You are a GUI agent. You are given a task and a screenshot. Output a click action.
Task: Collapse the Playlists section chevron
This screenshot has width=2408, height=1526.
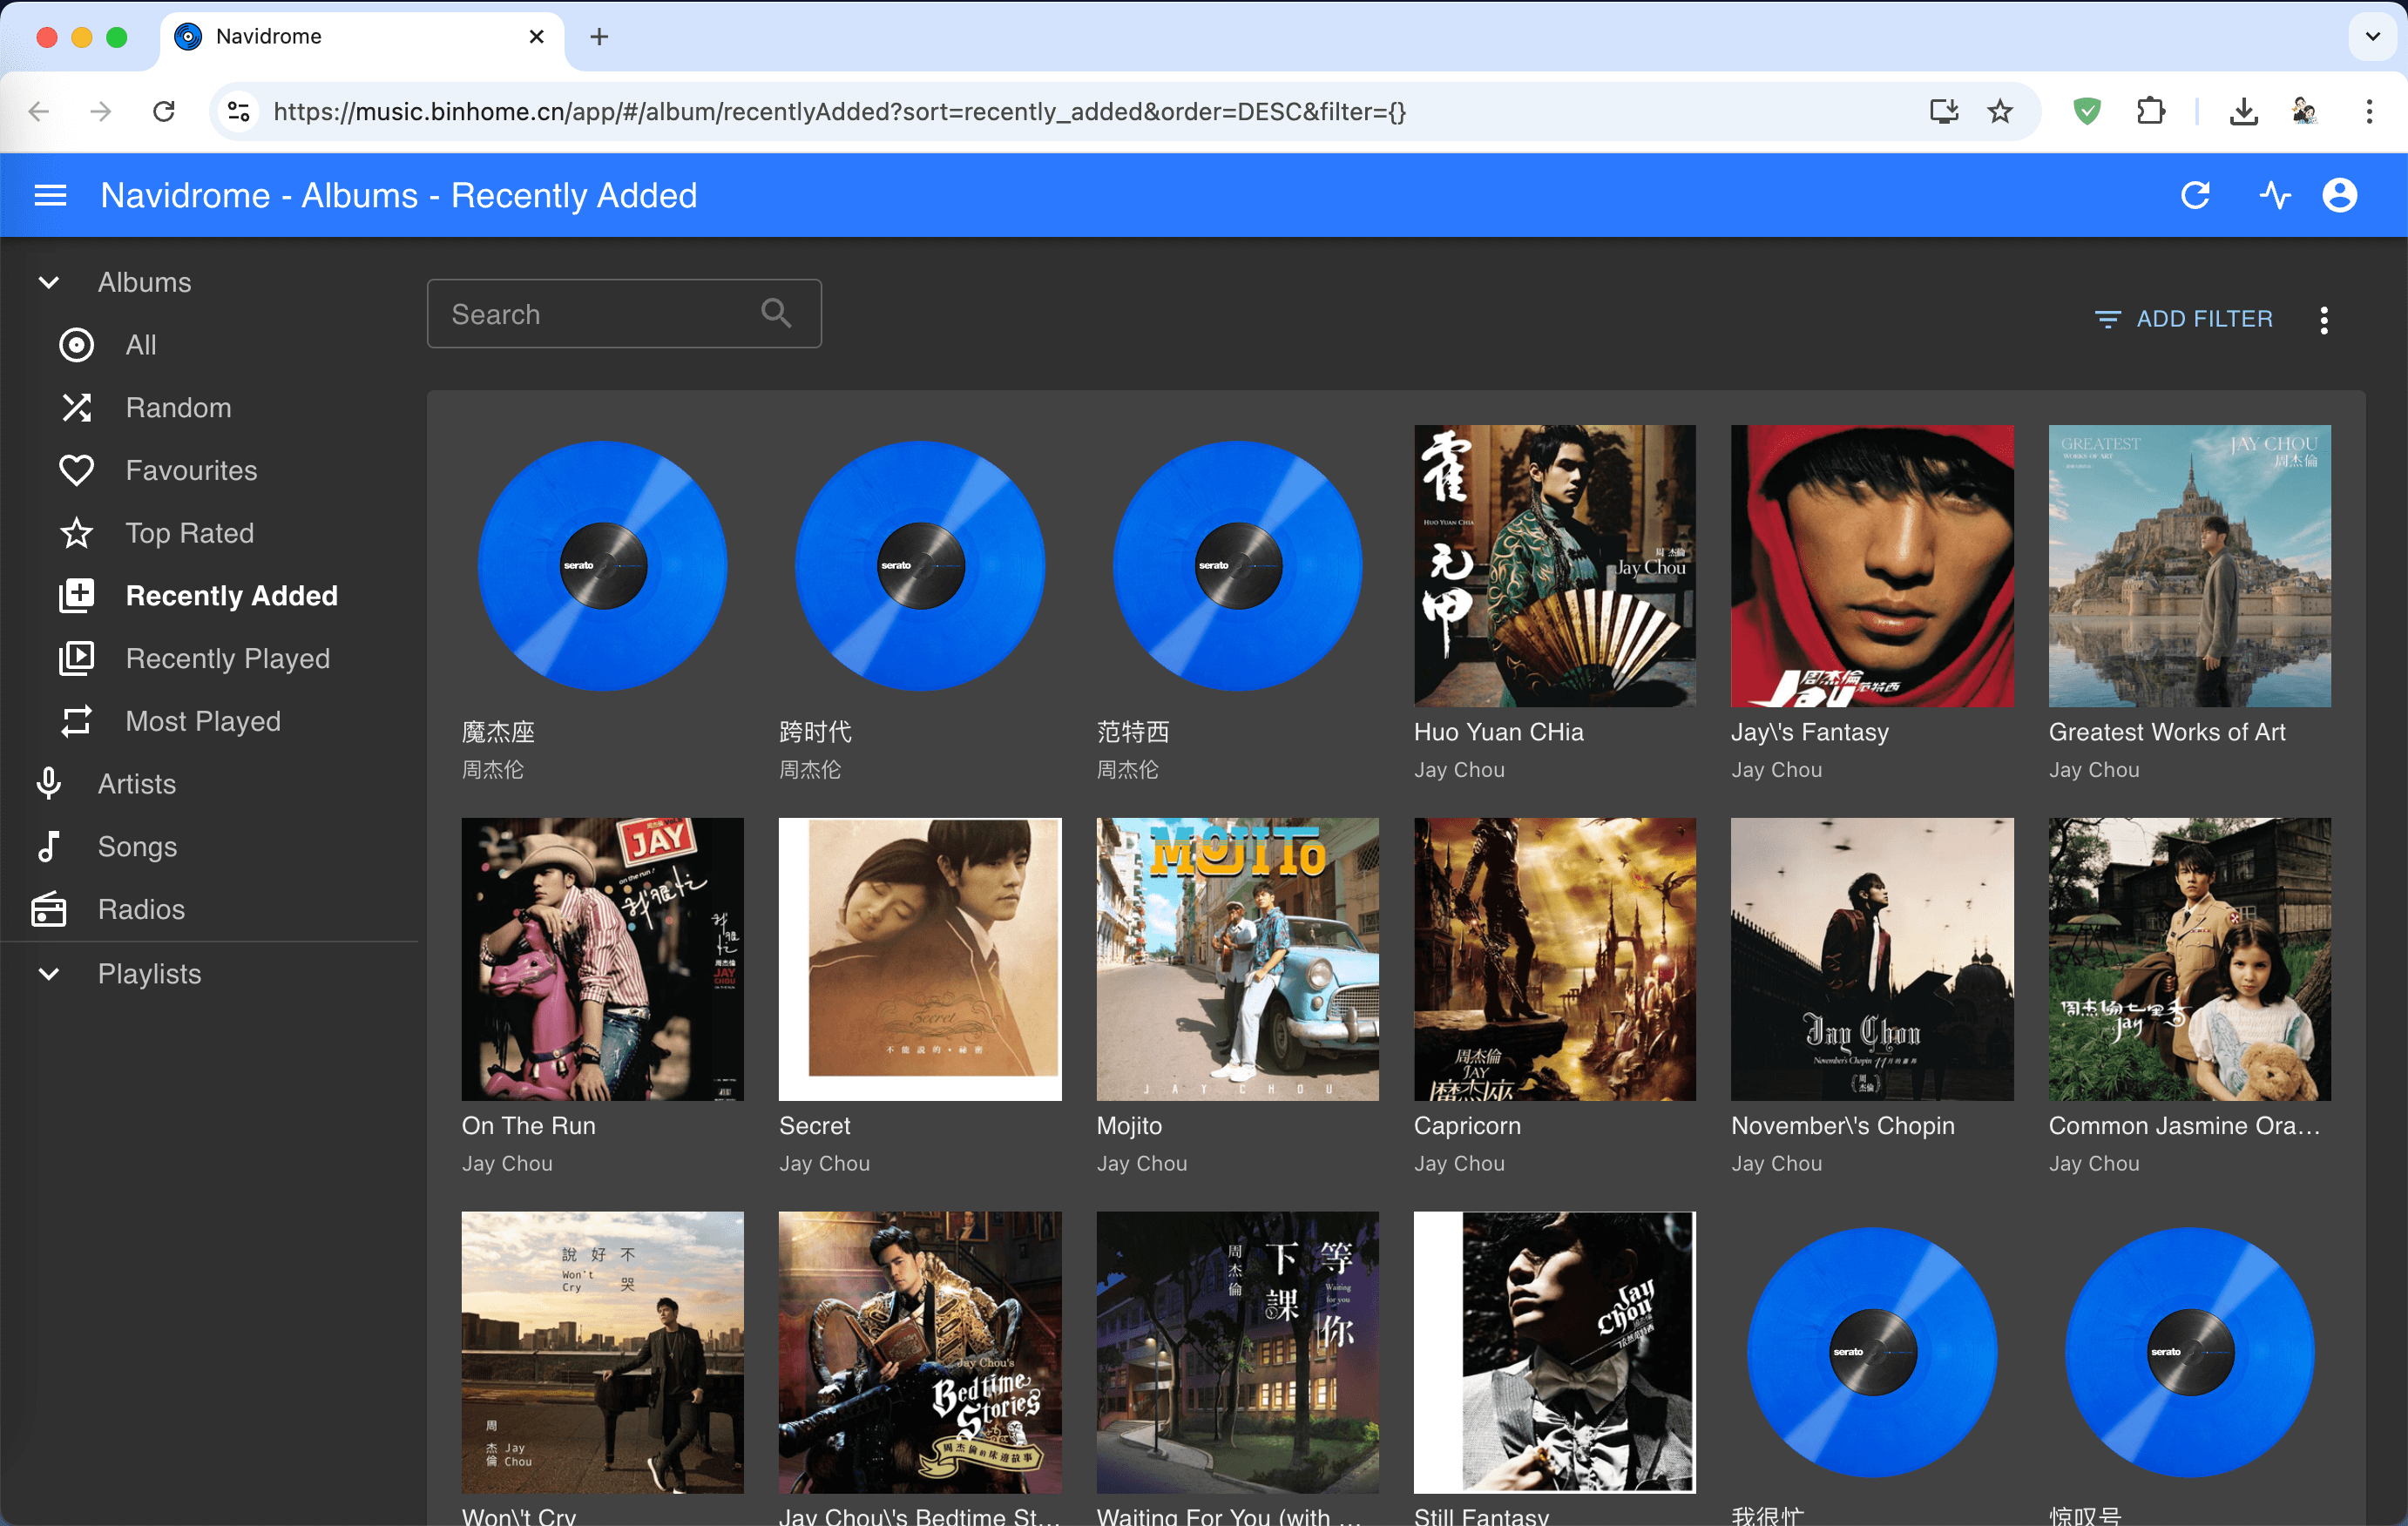(49, 974)
